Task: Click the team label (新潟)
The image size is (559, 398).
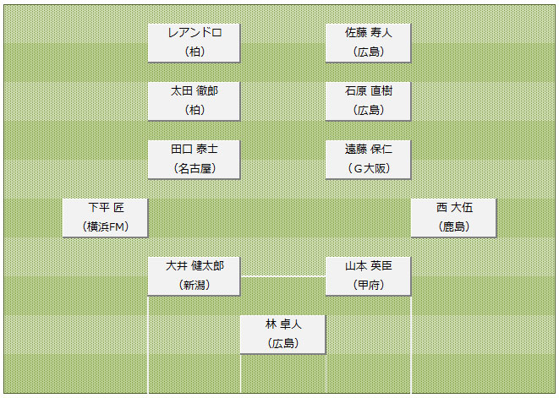Action: (x=195, y=285)
